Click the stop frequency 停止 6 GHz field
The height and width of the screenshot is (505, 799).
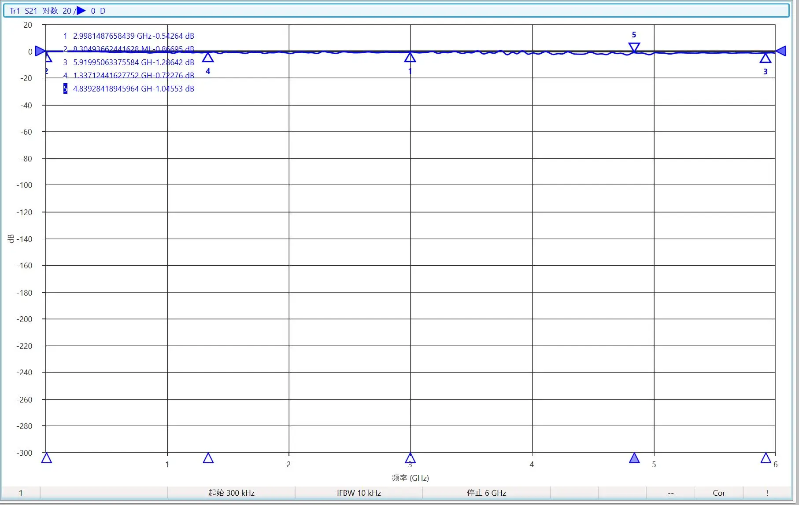486,493
